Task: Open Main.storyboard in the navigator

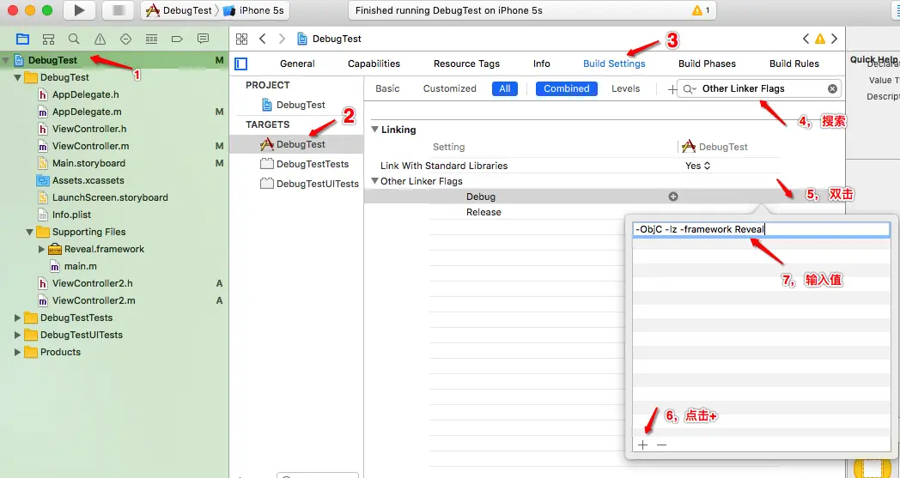Action: coord(88,163)
